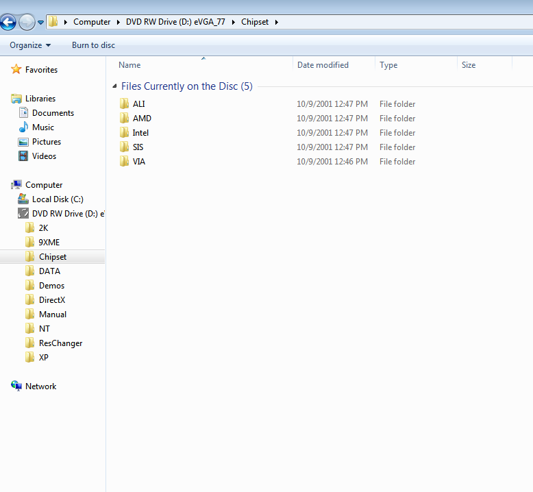Sort by the Date modified column header
This screenshot has height=492, width=533.
pyautogui.click(x=323, y=65)
